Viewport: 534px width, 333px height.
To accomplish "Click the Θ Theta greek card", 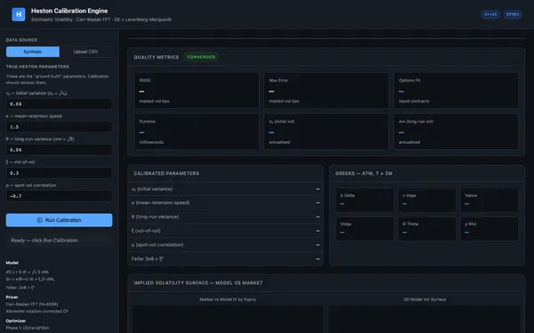I will [427, 229].
